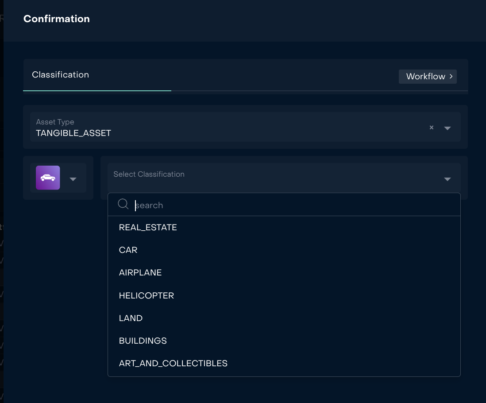
Task: Click the purple car icon thumbnail
Action: coord(48,178)
